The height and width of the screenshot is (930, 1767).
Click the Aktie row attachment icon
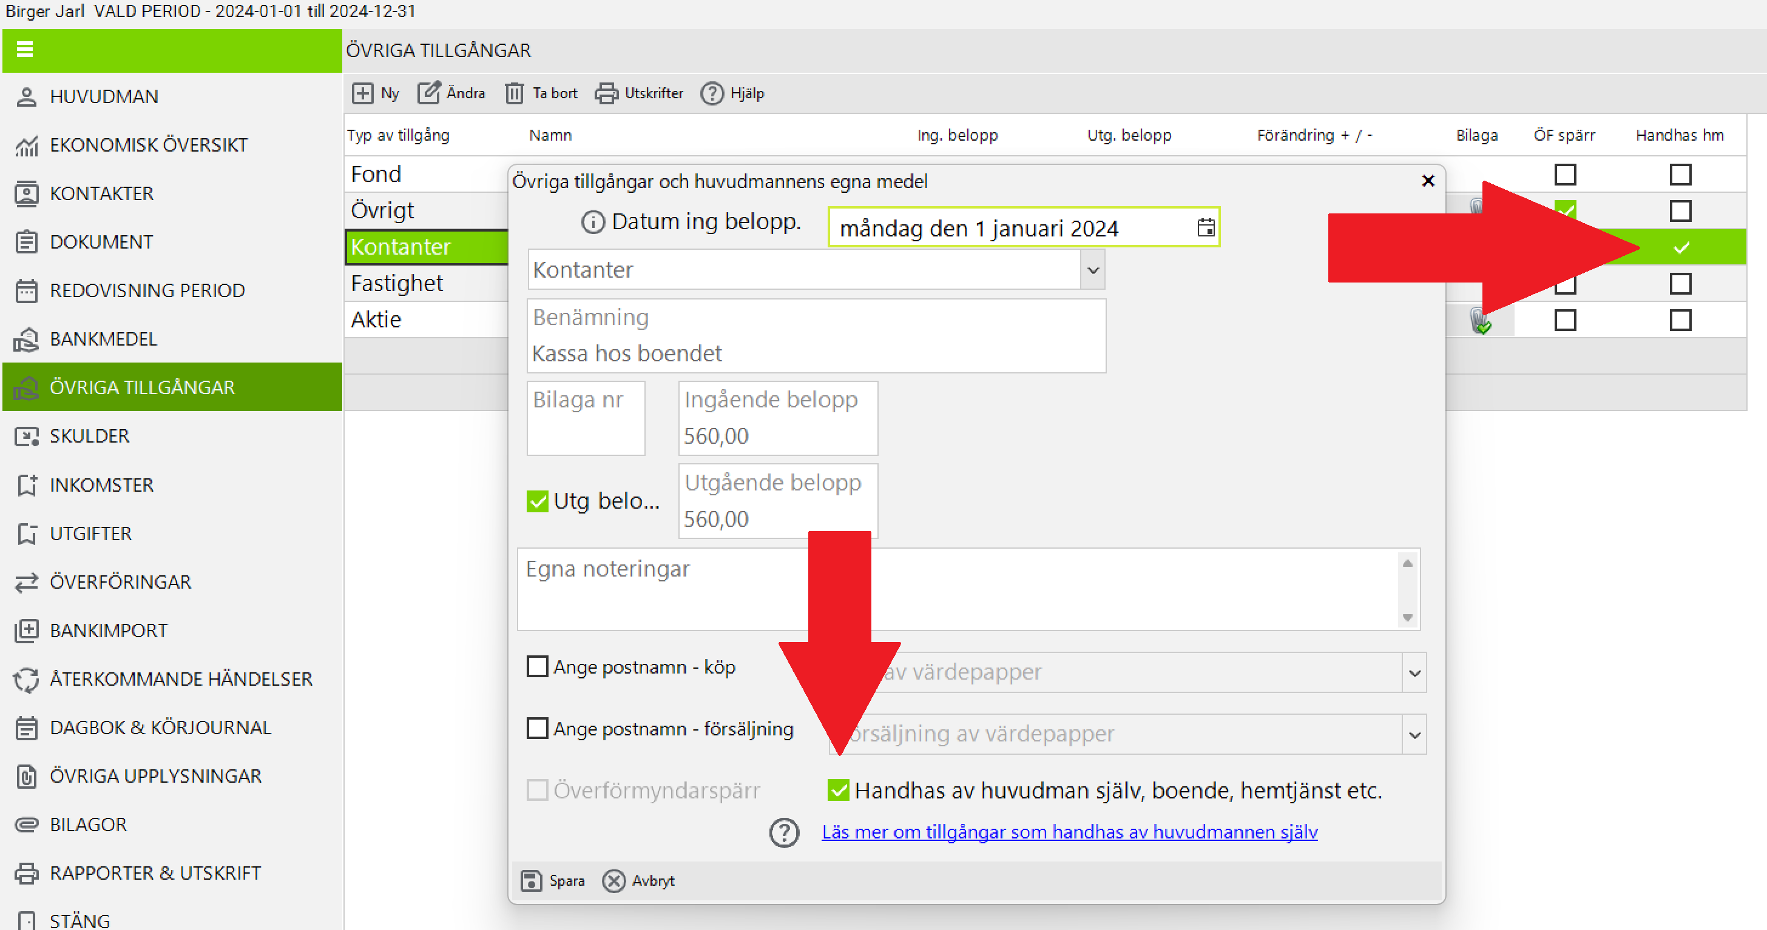point(1480,320)
